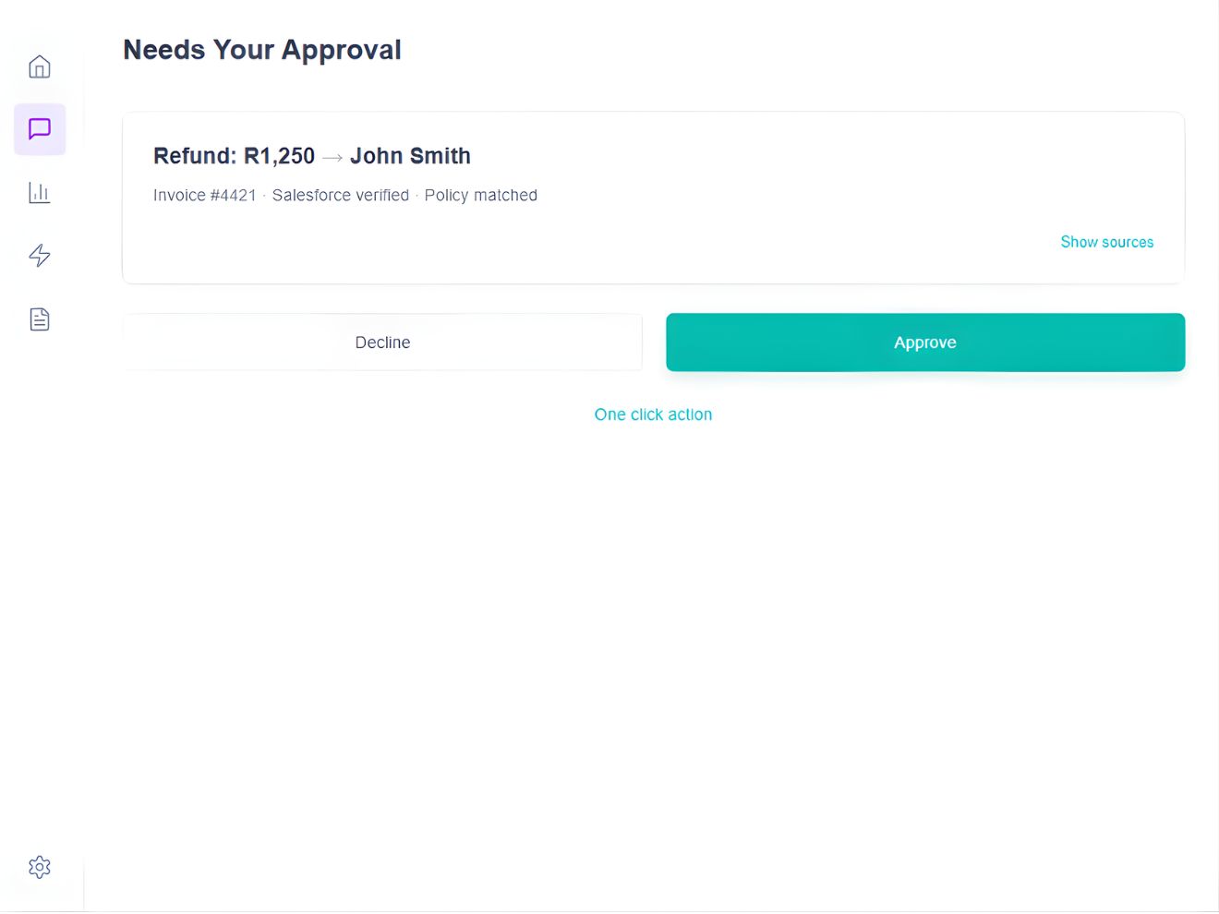The width and height of the screenshot is (1219, 914).
Task: Open the analytics bar chart panel
Action: [39, 192]
